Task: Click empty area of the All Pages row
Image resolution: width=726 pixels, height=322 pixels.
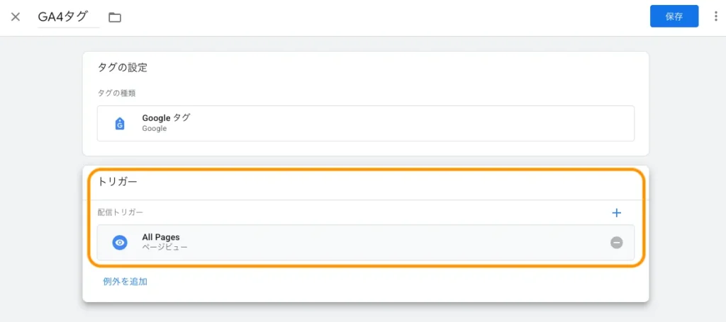Action: [x=390, y=243]
